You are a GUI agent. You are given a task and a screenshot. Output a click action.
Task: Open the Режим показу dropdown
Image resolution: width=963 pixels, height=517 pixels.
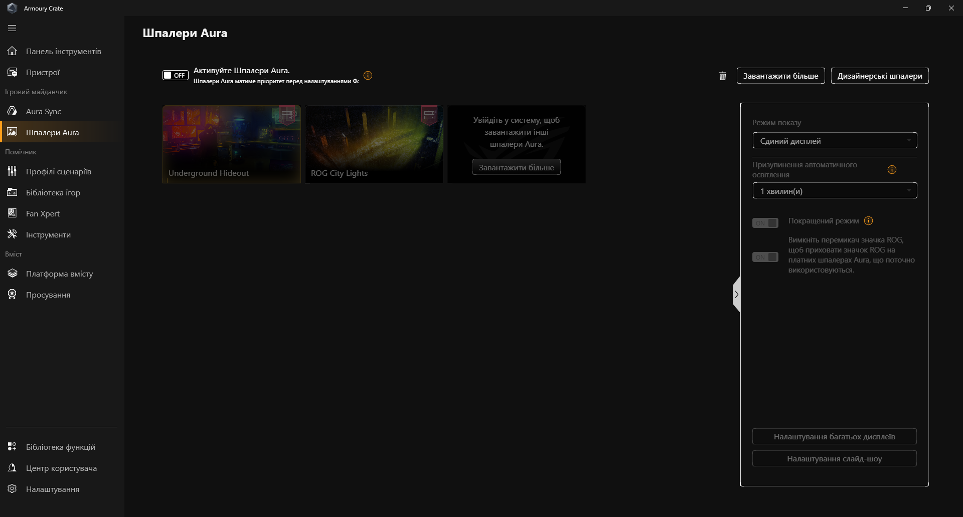click(x=835, y=141)
